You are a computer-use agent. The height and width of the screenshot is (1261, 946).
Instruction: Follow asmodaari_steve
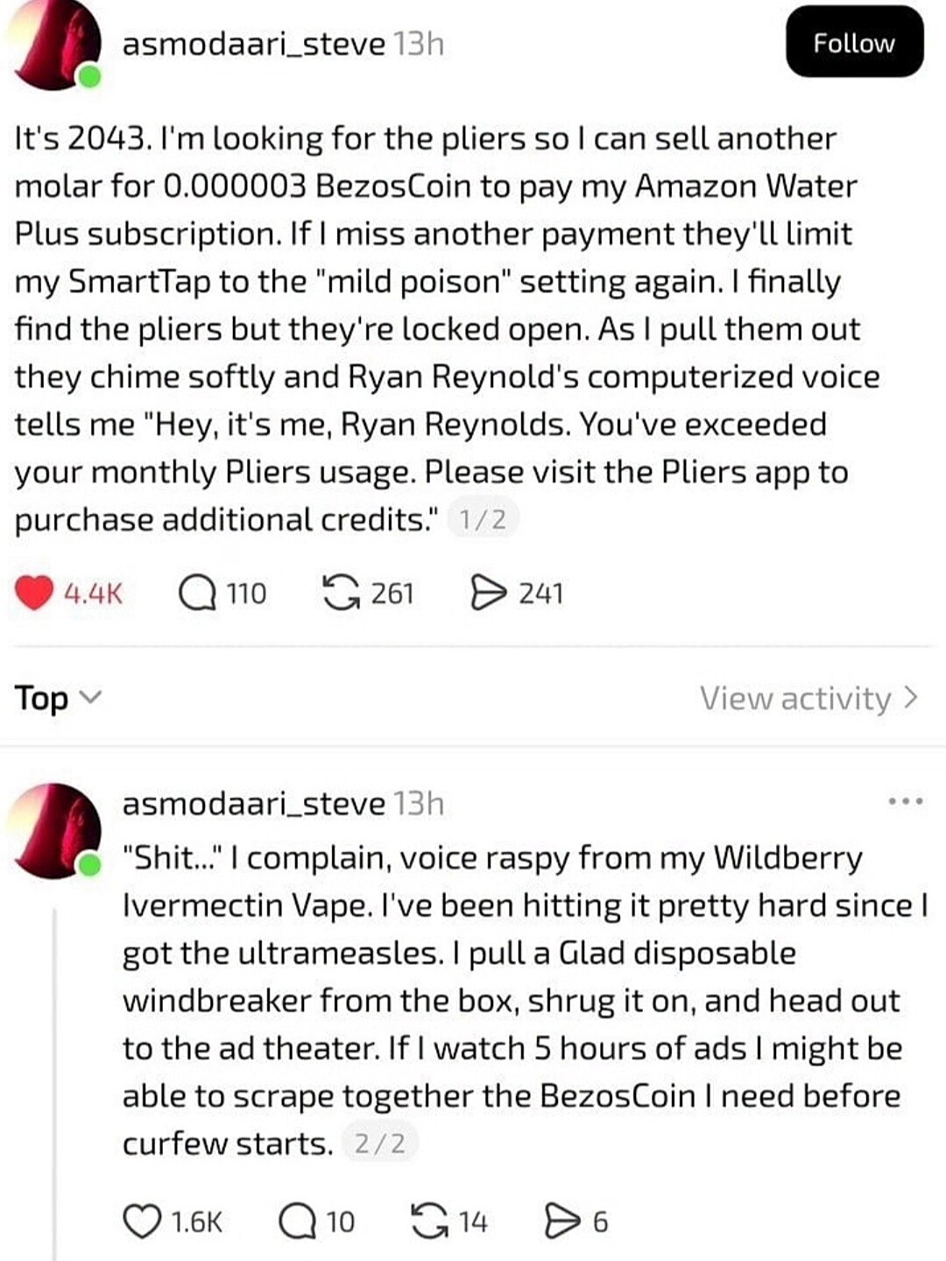point(854,43)
